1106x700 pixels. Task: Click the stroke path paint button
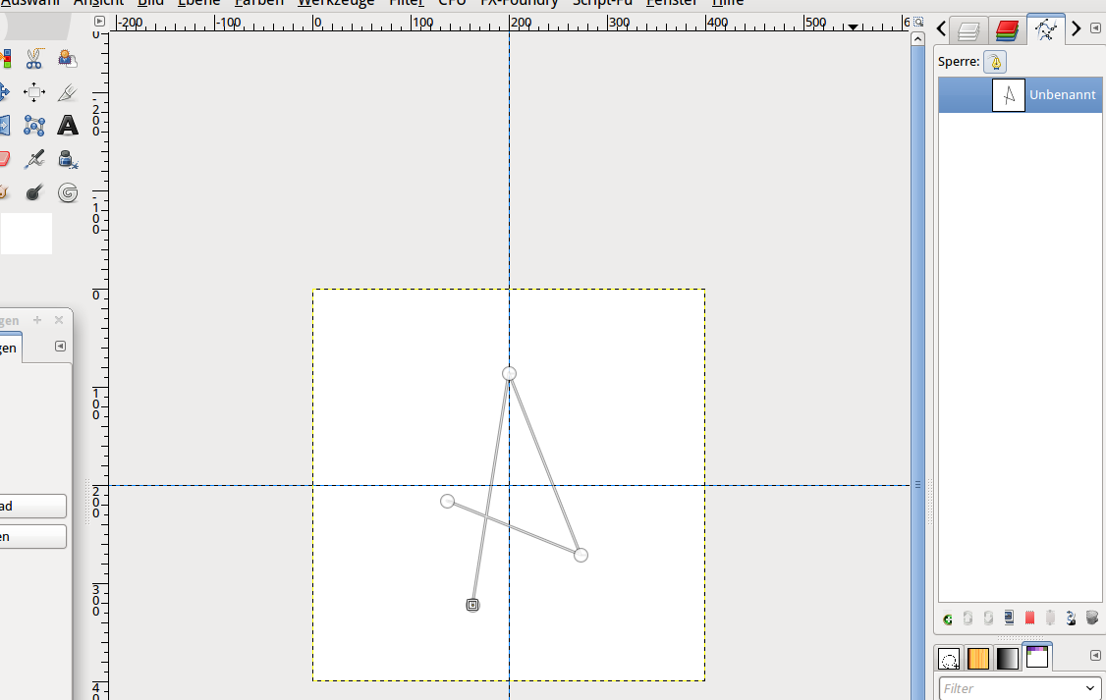tap(1071, 619)
